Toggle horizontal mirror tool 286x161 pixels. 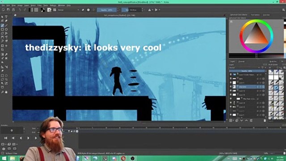[149, 10]
